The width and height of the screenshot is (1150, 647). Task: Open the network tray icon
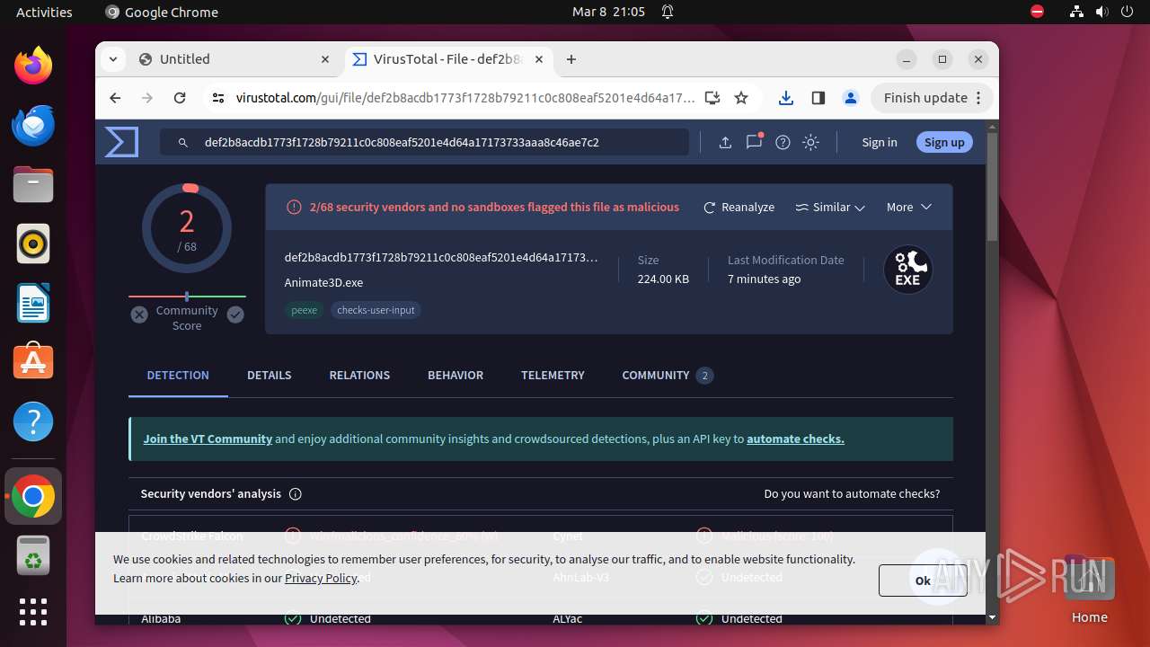[1076, 12]
